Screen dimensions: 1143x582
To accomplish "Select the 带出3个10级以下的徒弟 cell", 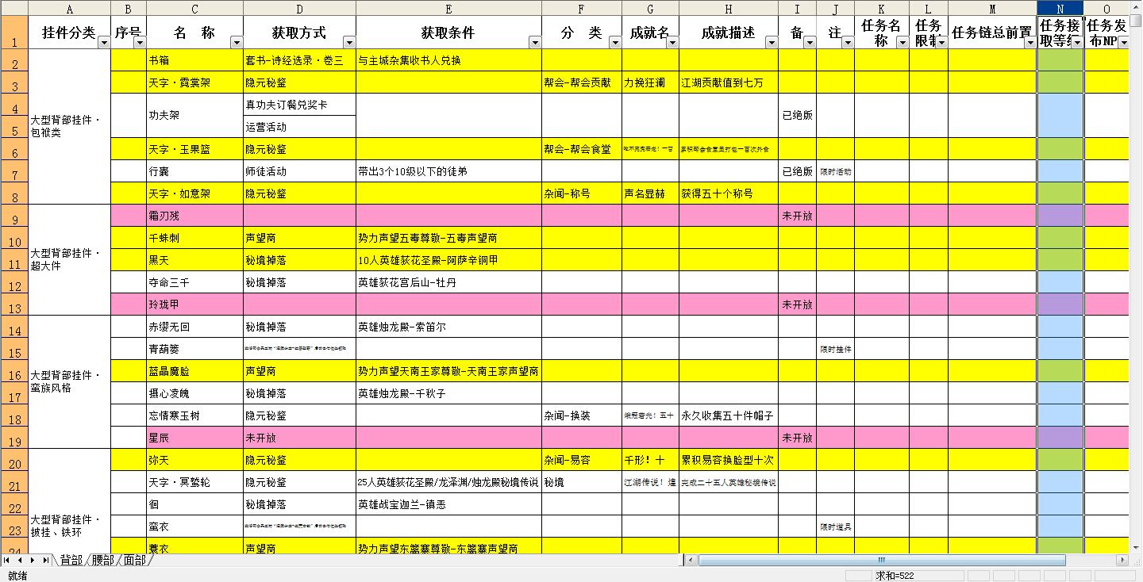I will pos(448,171).
